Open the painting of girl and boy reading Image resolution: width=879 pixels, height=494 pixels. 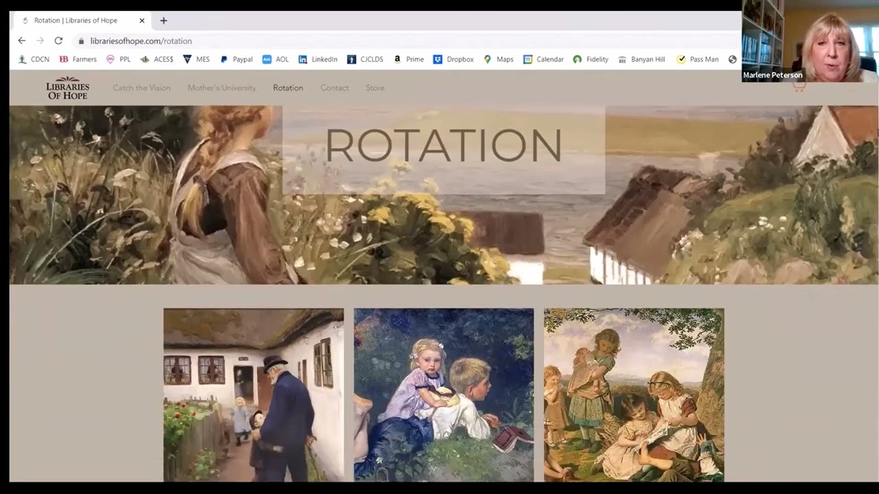pyautogui.click(x=444, y=395)
